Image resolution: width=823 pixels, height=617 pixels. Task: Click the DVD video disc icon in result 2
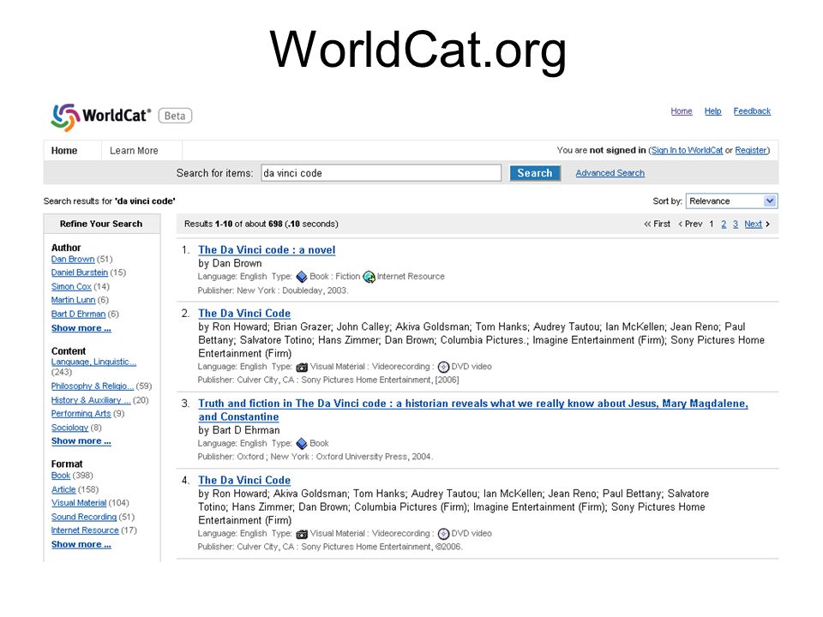(x=443, y=367)
